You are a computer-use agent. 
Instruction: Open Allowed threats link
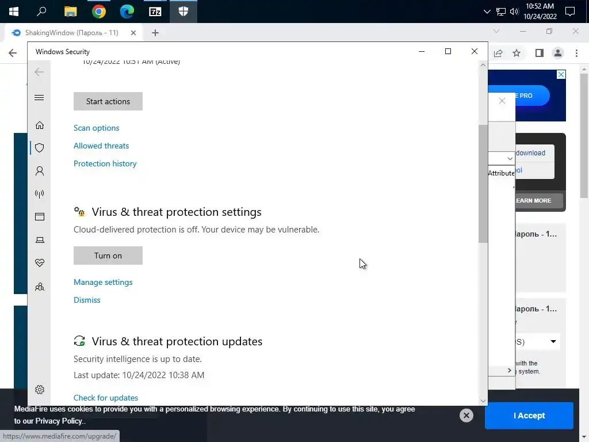[x=101, y=146]
